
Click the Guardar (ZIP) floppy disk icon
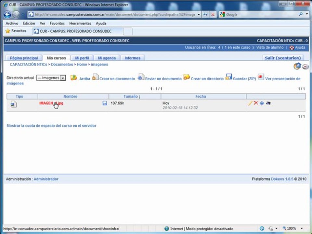tap(228, 77)
